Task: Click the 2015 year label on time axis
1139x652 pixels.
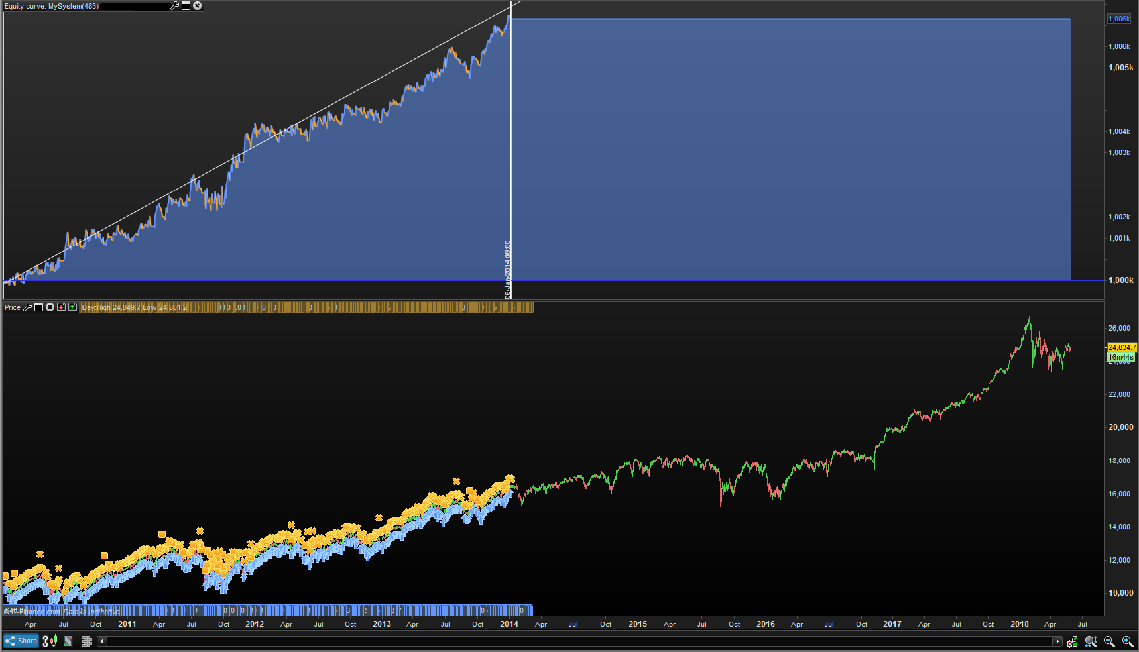Action: (638, 624)
